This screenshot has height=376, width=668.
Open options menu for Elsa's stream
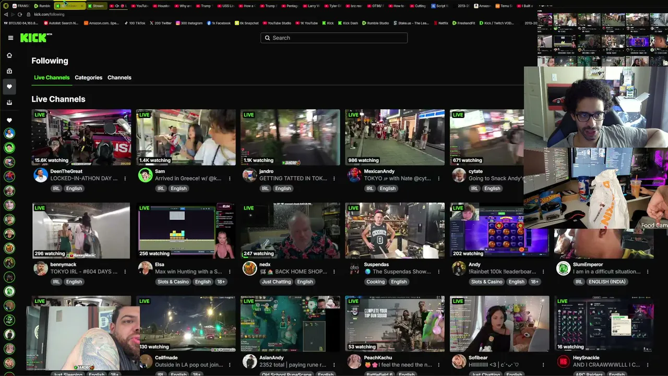[x=230, y=272]
